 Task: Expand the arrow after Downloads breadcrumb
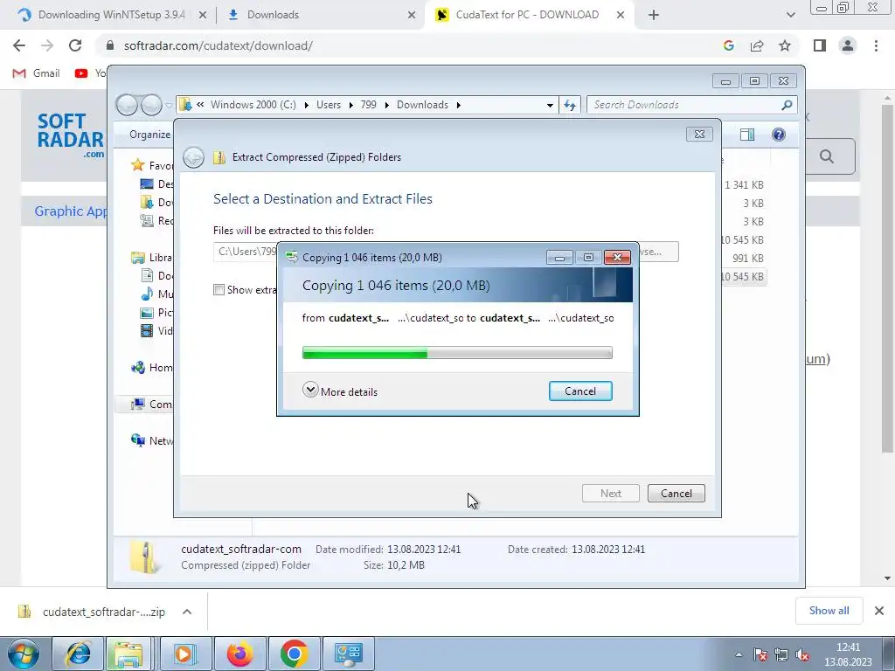(x=458, y=105)
